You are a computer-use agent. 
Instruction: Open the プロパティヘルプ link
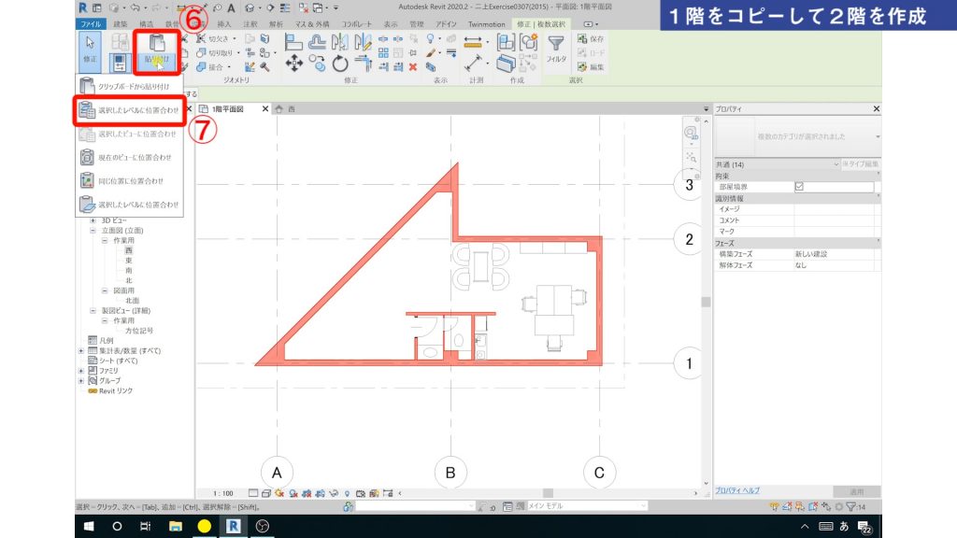(x=737, y=490)
